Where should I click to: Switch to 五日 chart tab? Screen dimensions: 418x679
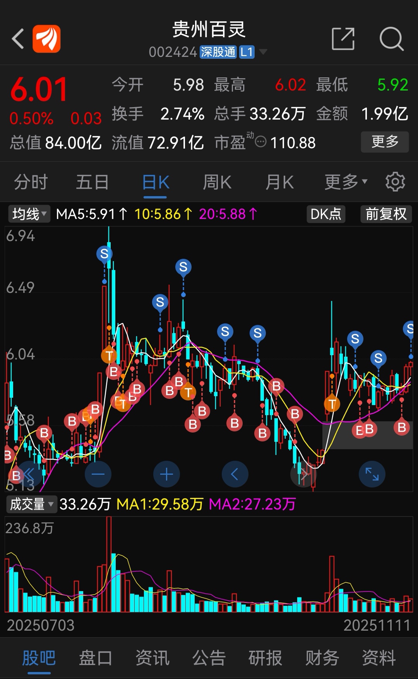pyautogui.click(x=93, y=182)
